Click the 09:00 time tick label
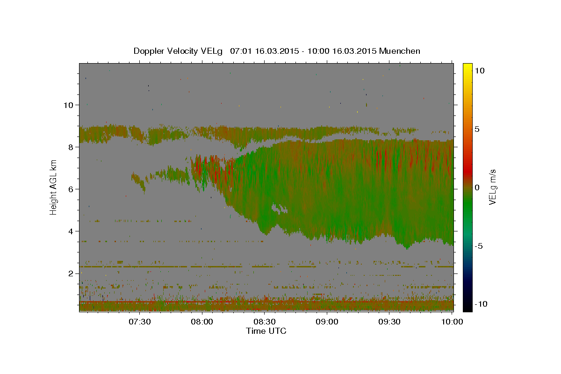 coord(327,322)
